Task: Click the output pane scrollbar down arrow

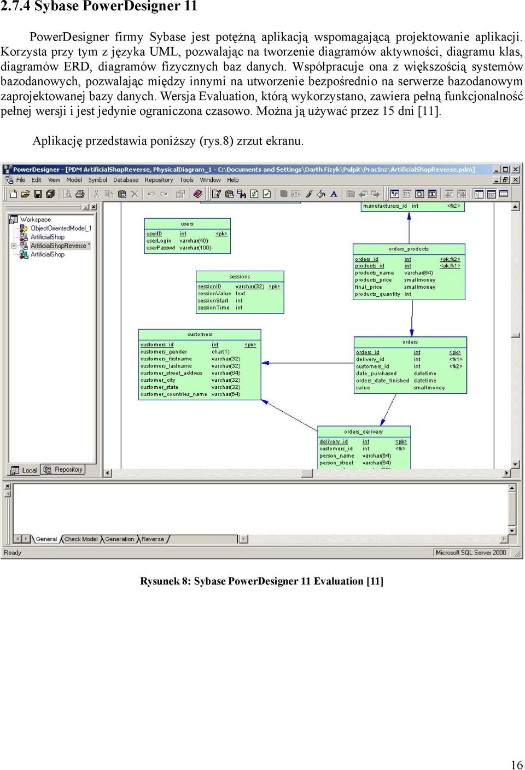Action: 512,530
